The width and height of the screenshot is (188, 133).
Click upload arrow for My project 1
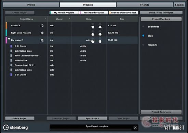click(93, 42)
